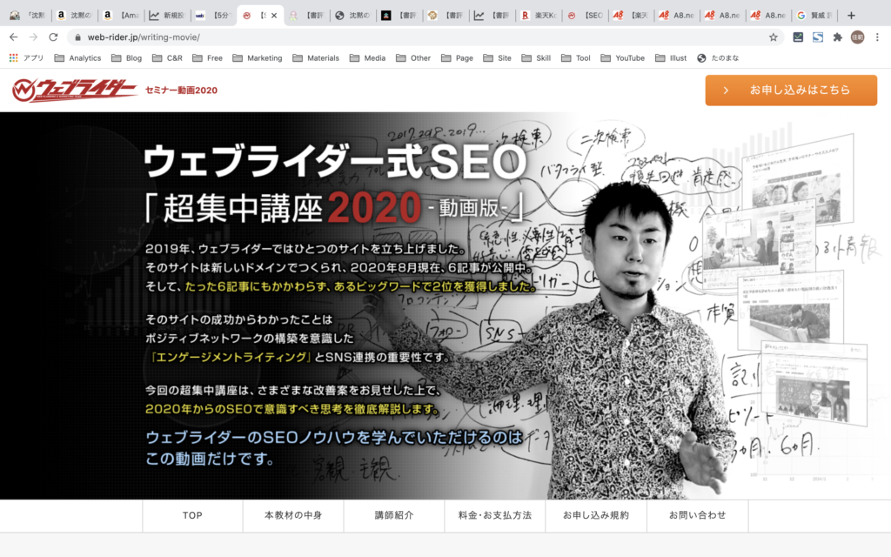Open the Extensions puzzle-piece menu

(x=838, y=37)
